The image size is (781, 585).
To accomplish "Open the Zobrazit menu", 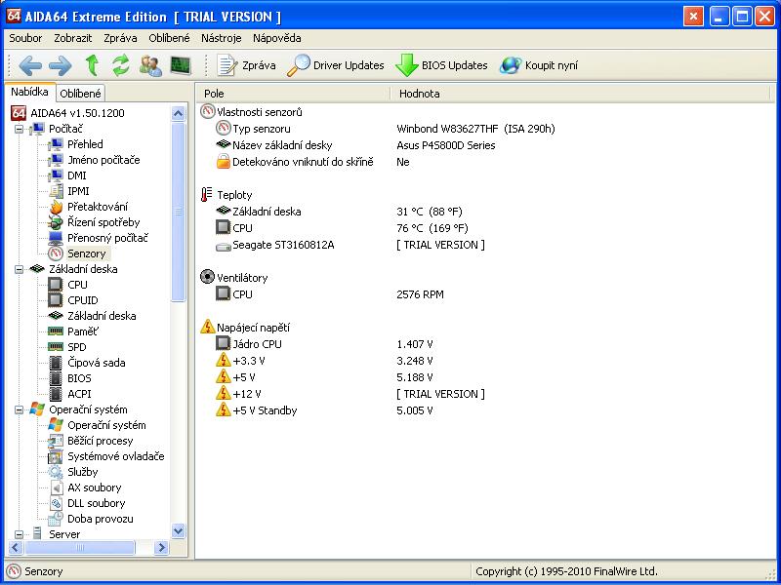I will pos(73,38).
